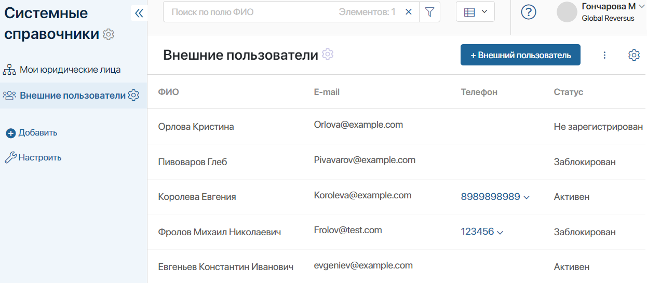The image size is (647, 283).
Task: Clear the search with the X icon
Action: (409, 12)
